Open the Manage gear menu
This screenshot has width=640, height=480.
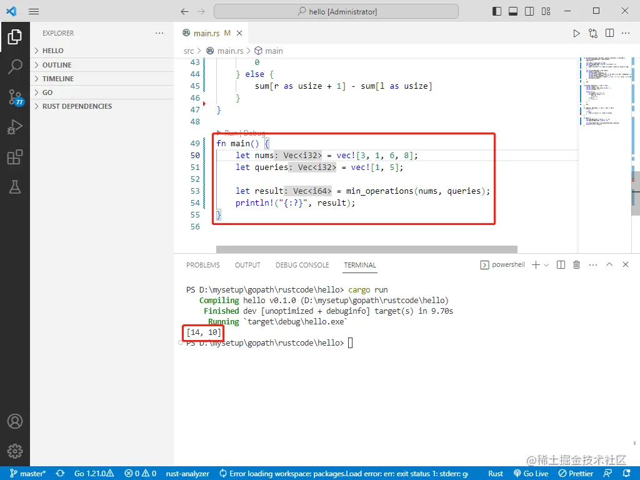(15, 451)
